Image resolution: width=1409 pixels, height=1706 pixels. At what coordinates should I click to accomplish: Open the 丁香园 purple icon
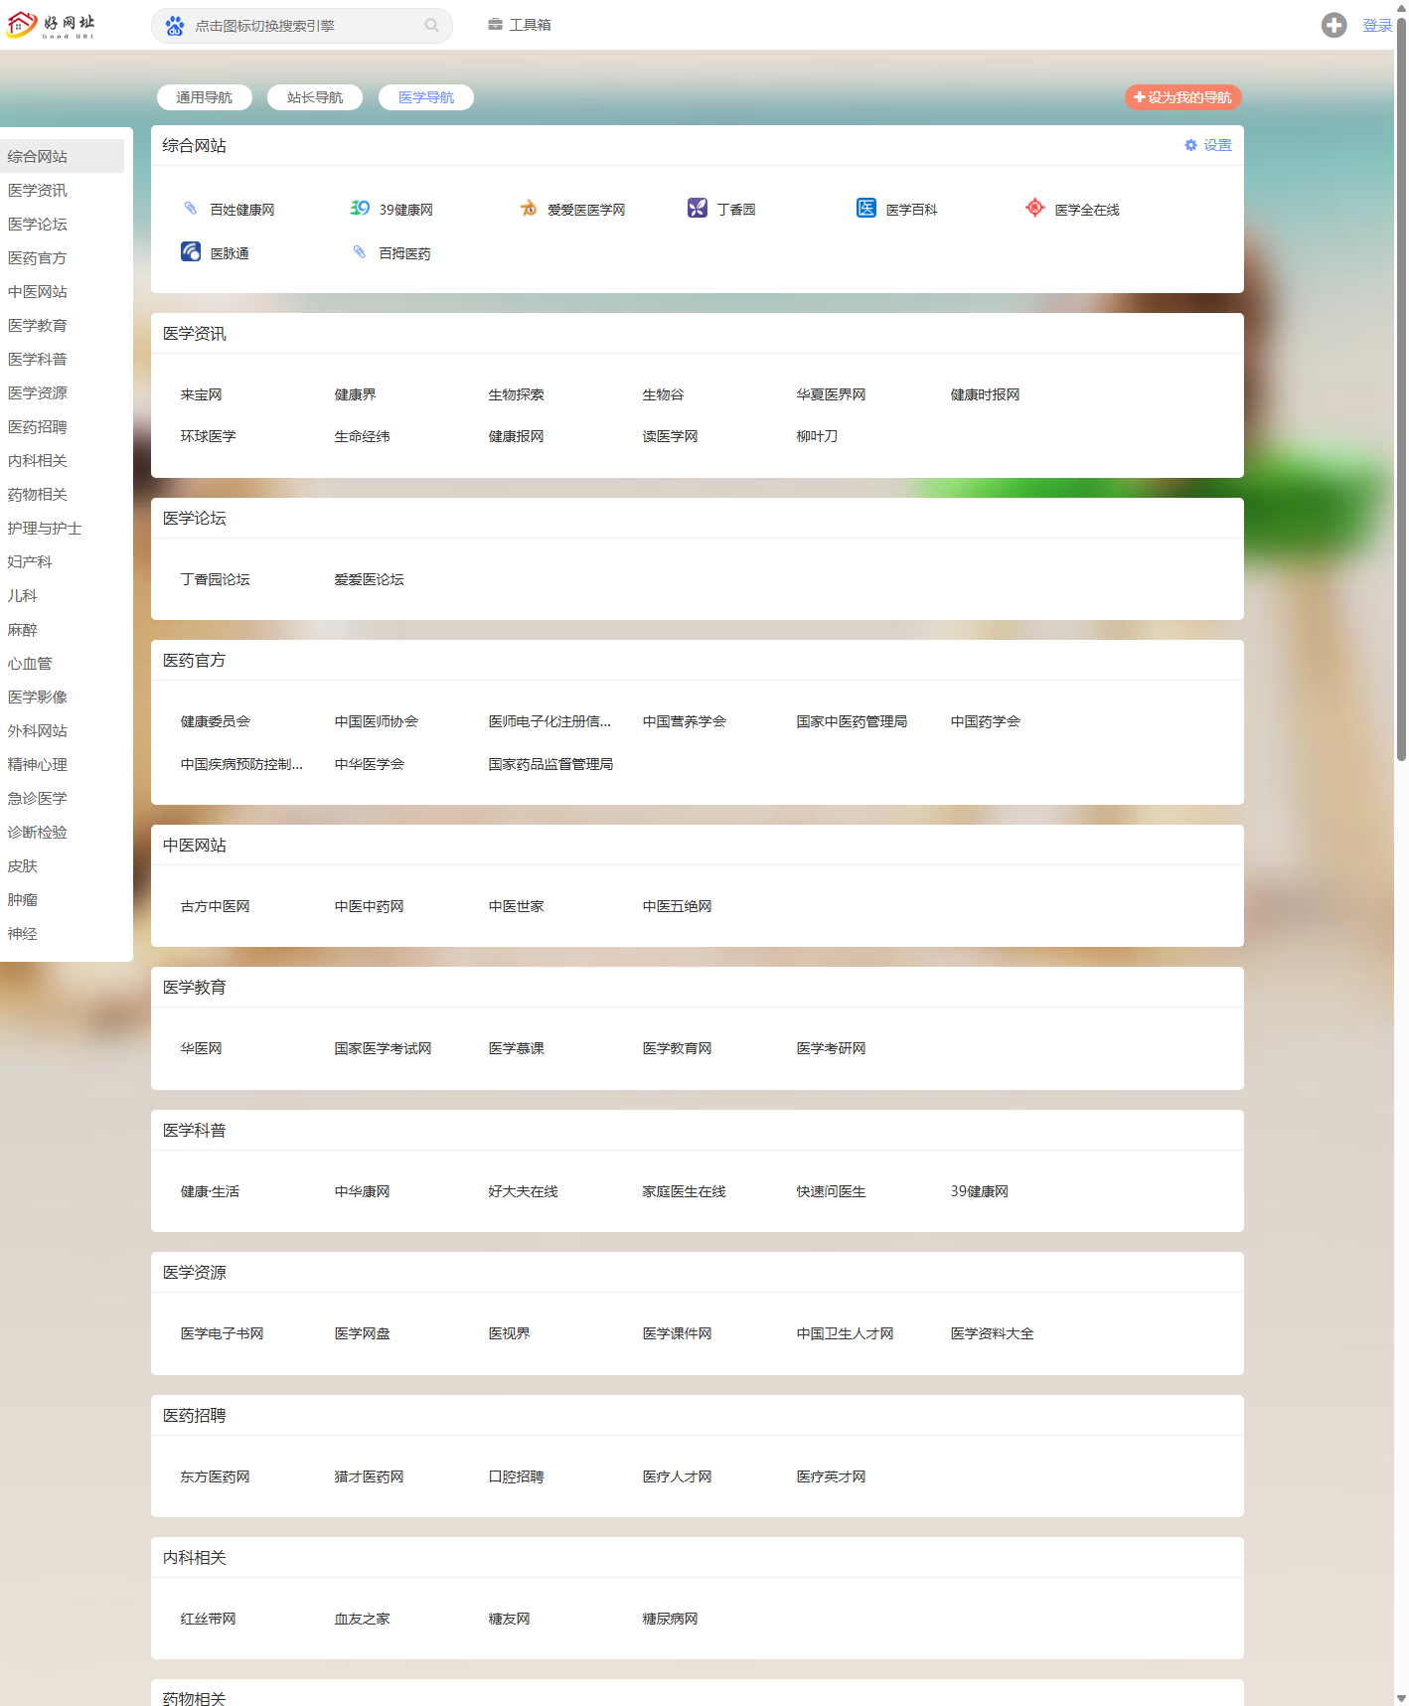pos(698,209)
